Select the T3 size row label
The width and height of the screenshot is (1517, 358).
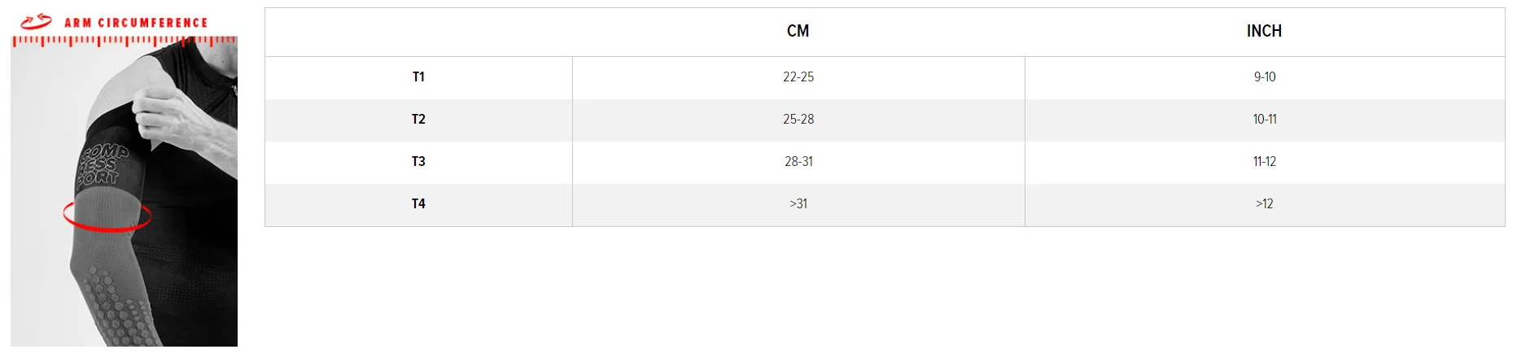pyautogui.click(x=418, y=162)
